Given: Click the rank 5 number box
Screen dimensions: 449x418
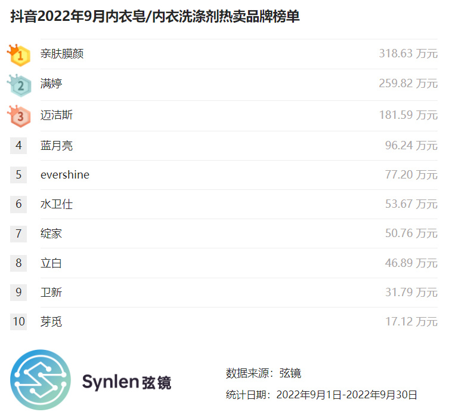Looking at the screenshot, I should pyautogui.click(x=18, y=174).
